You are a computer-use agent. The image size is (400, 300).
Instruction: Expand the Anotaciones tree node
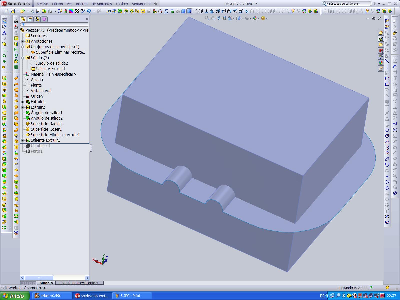23,41
